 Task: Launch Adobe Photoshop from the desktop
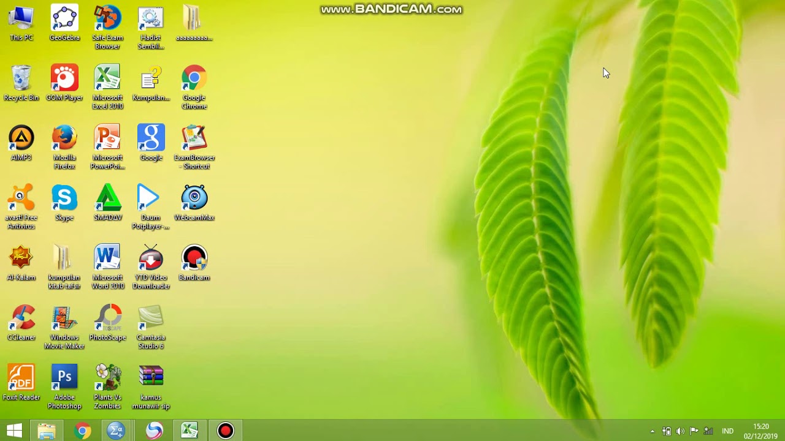click(64, 388)
